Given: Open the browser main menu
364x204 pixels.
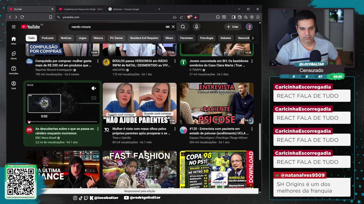Looking at the screenshot, I should pyautogui.click(x=258, y=17).
